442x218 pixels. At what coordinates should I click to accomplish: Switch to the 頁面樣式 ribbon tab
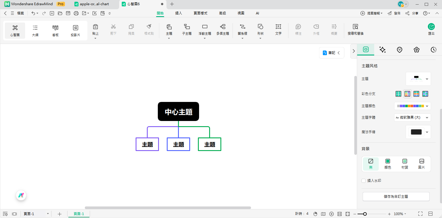tap(200, 13)
